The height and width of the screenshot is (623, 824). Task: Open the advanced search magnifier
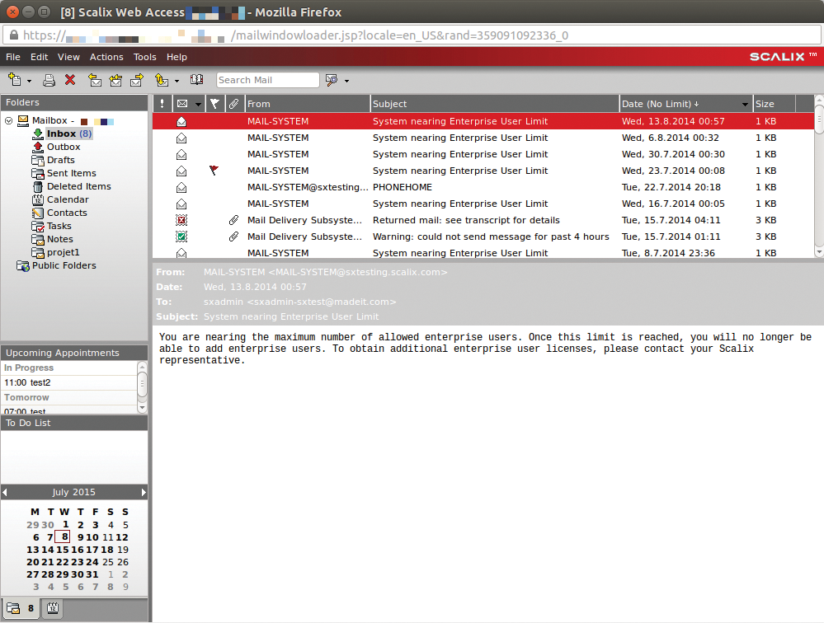(x=333, y=79)
